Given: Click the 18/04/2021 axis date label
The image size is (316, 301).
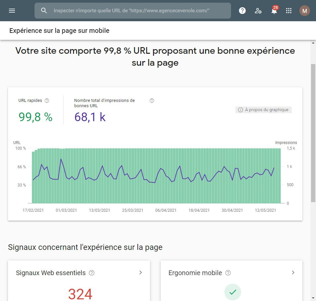Looking at the screenshot, I should coord(199,210).
